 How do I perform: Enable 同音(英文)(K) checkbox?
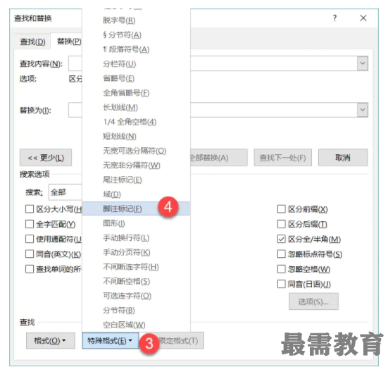(30, 254)
